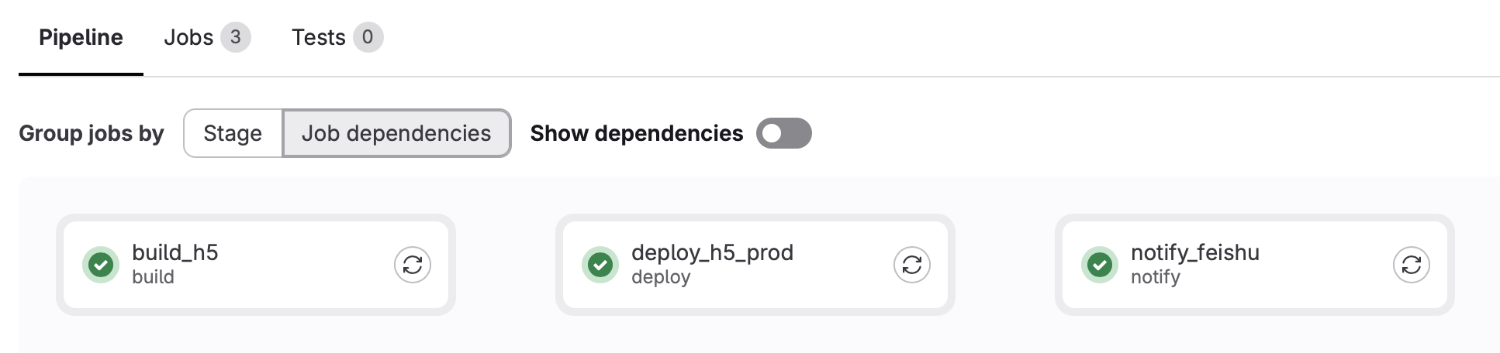Switch to the Pipeline tab
This screenshot has width=1500, height=353.
[x=81, y=37]
